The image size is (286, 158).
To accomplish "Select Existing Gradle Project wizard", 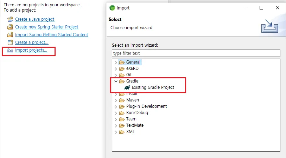I will [x=153, y=87].
